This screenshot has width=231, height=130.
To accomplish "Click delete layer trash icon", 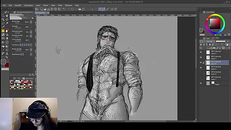I will click(229, 48).
